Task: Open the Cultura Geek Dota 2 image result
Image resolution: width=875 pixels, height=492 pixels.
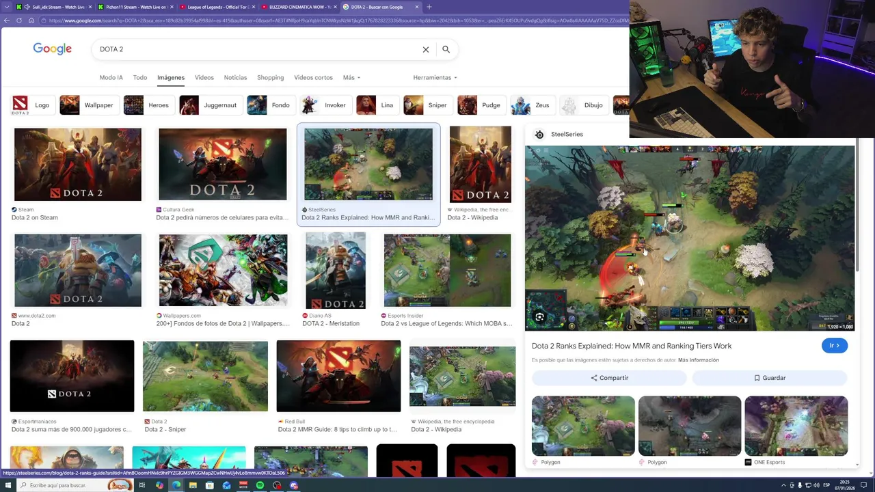Action: click(x=223, y=164)
